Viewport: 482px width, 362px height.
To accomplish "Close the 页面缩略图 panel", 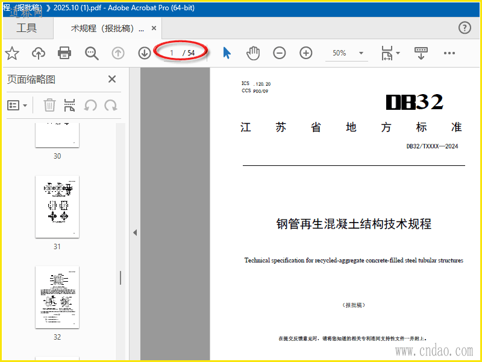I will (112, 80).
